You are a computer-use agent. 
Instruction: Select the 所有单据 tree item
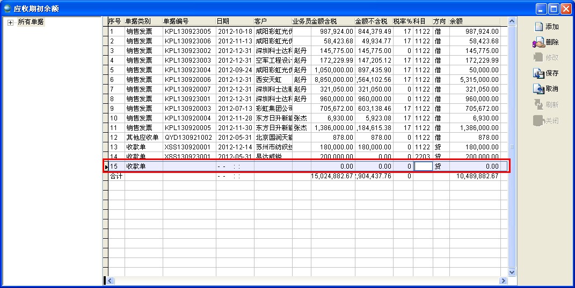[30, 22]
